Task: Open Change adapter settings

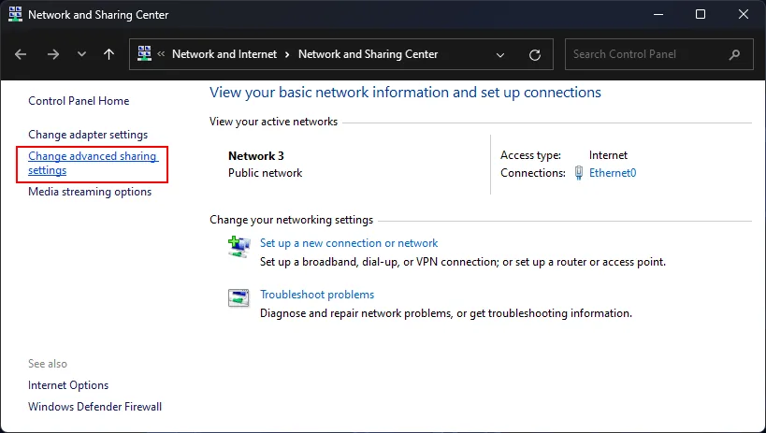Action: (88, 135)
